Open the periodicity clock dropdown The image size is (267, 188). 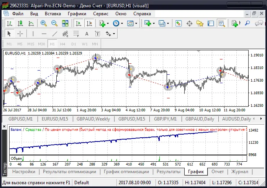point(117,23)
